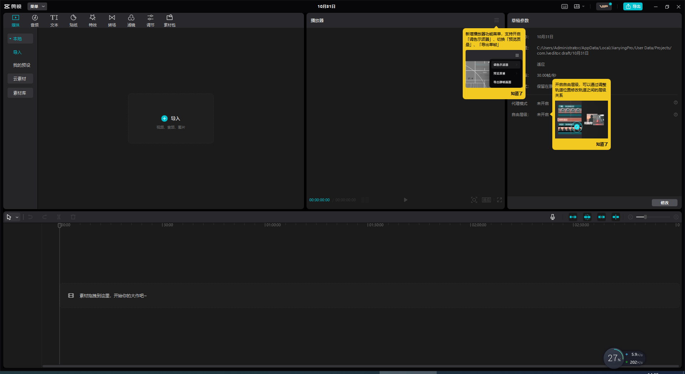Click the fullscreen icon in the player
Image resolution: width=685 pixels, height=374 pixels.
pos(499,200)
